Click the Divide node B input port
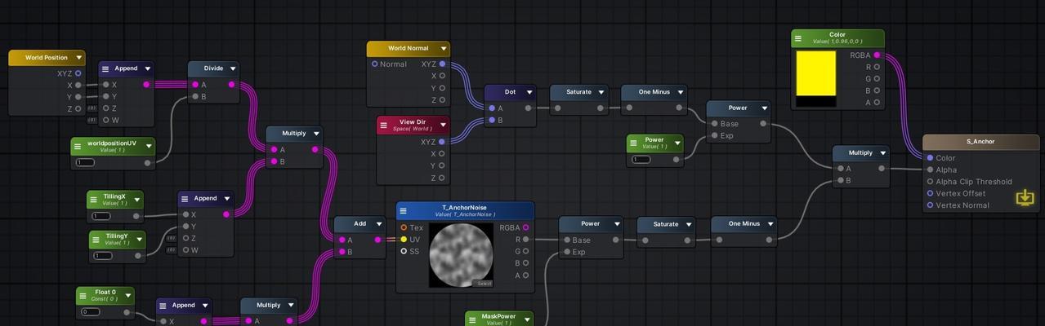Image resolution: width=1045 pixels, height=326 pixels. coord(194,96)
